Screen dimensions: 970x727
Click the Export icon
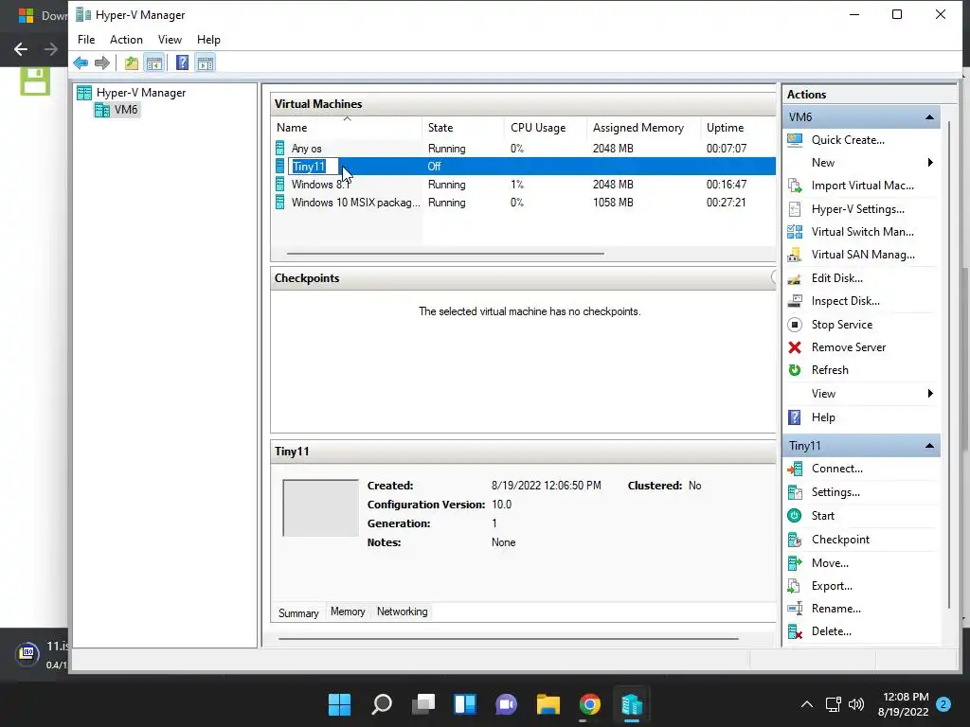click(x=795, y=586)
